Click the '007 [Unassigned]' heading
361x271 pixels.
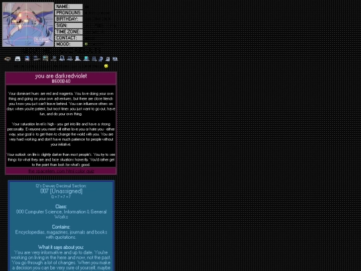tap(62, 191)
